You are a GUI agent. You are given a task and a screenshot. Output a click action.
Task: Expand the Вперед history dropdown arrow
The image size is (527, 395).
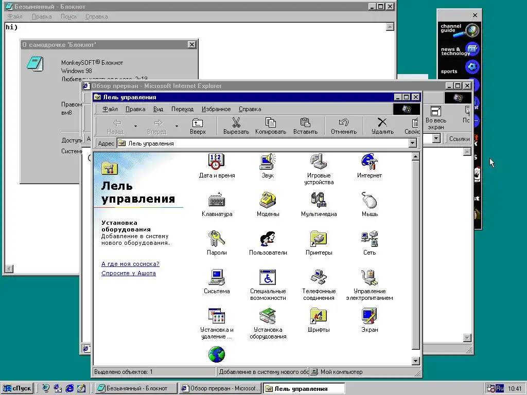(177, 127)
